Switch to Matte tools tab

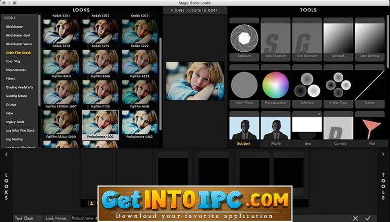click(276, 143)
